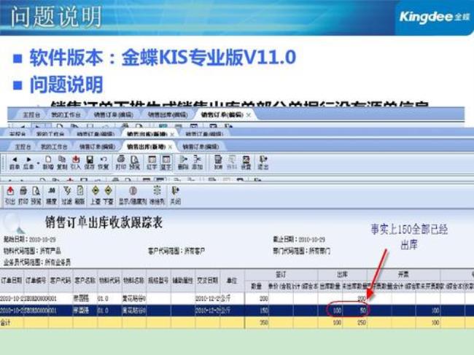Click report title 销售订单出库收款跟踪表
Screen dimensions: 474x355
104,222
